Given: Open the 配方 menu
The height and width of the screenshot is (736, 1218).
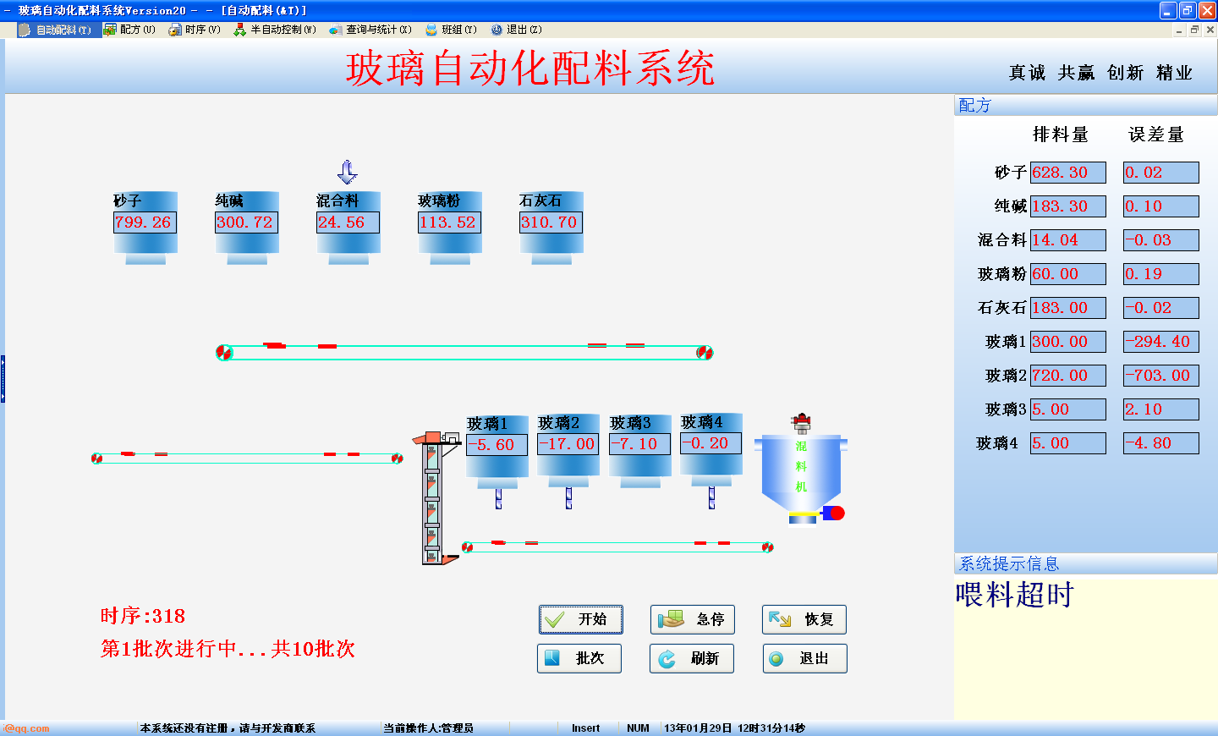Looking at the screenshot, I should [129, 30].
